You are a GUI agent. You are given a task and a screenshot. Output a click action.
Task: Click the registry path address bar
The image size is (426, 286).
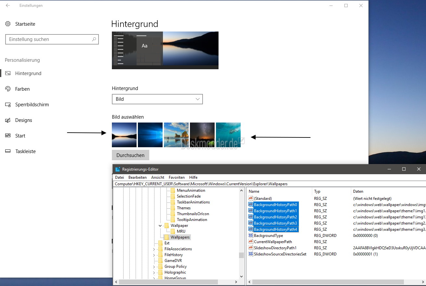[269, 184]
